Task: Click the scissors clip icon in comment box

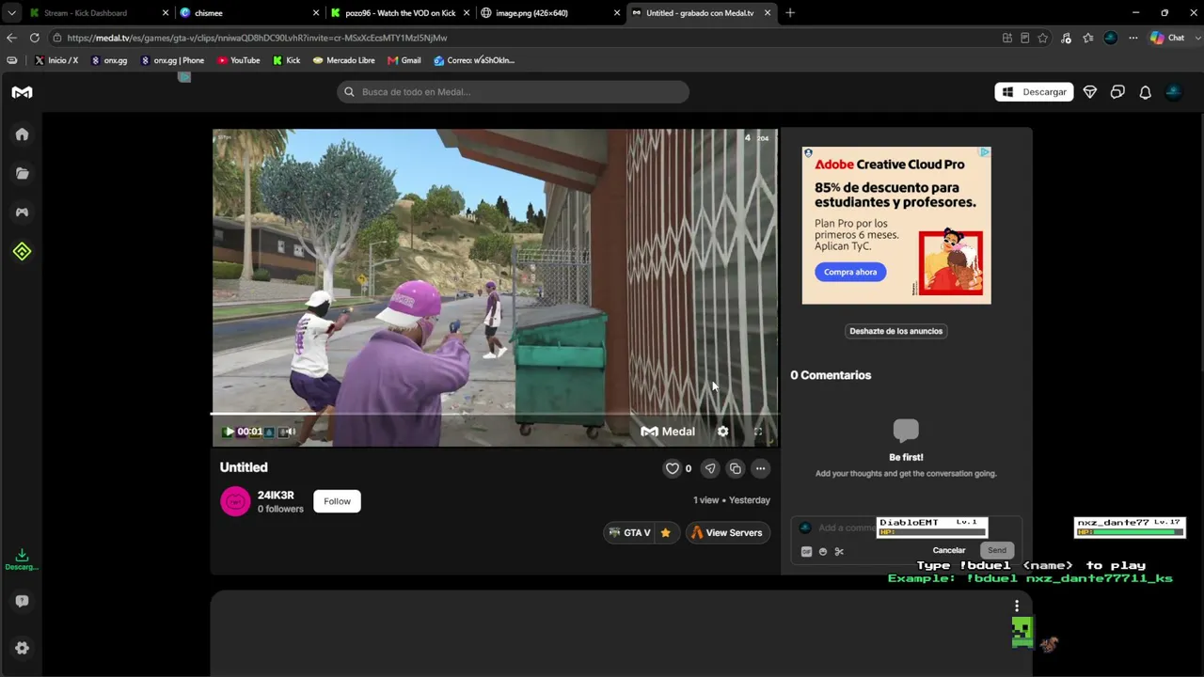Action: 839,552
